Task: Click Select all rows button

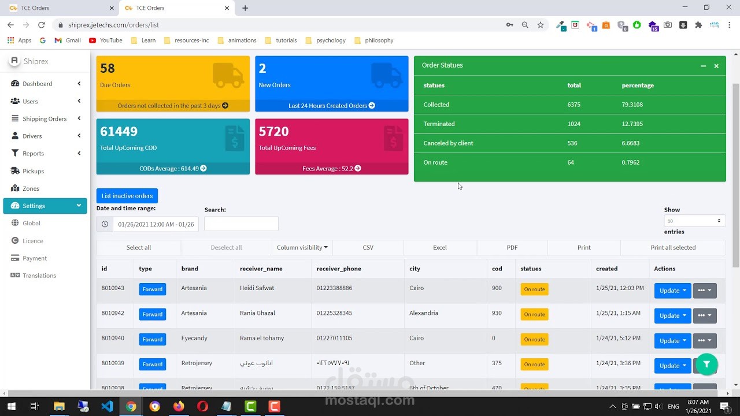Action: coord(139,247)
